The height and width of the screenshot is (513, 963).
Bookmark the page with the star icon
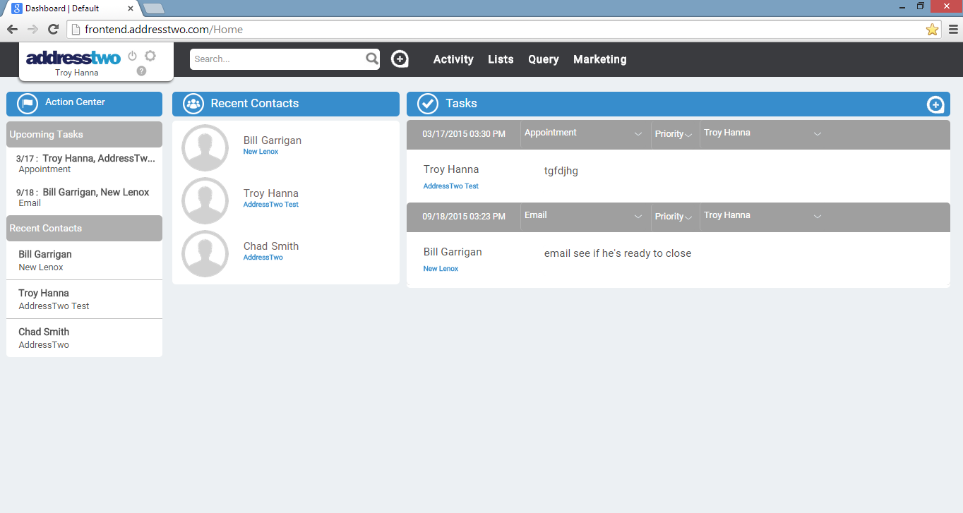932,29
